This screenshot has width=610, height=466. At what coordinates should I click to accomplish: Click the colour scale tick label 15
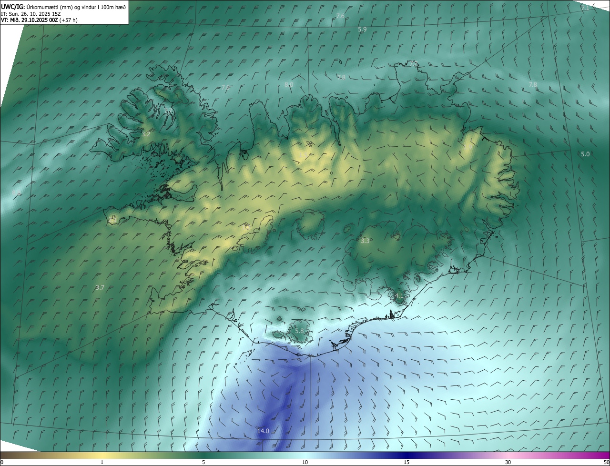pos(407,463)
